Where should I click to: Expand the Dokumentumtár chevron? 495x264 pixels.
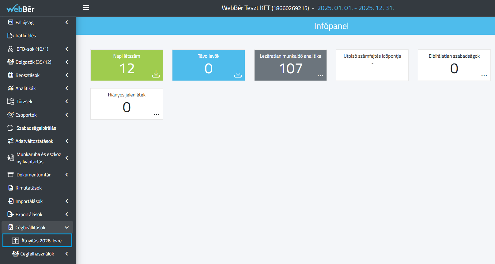click(66, 175)
